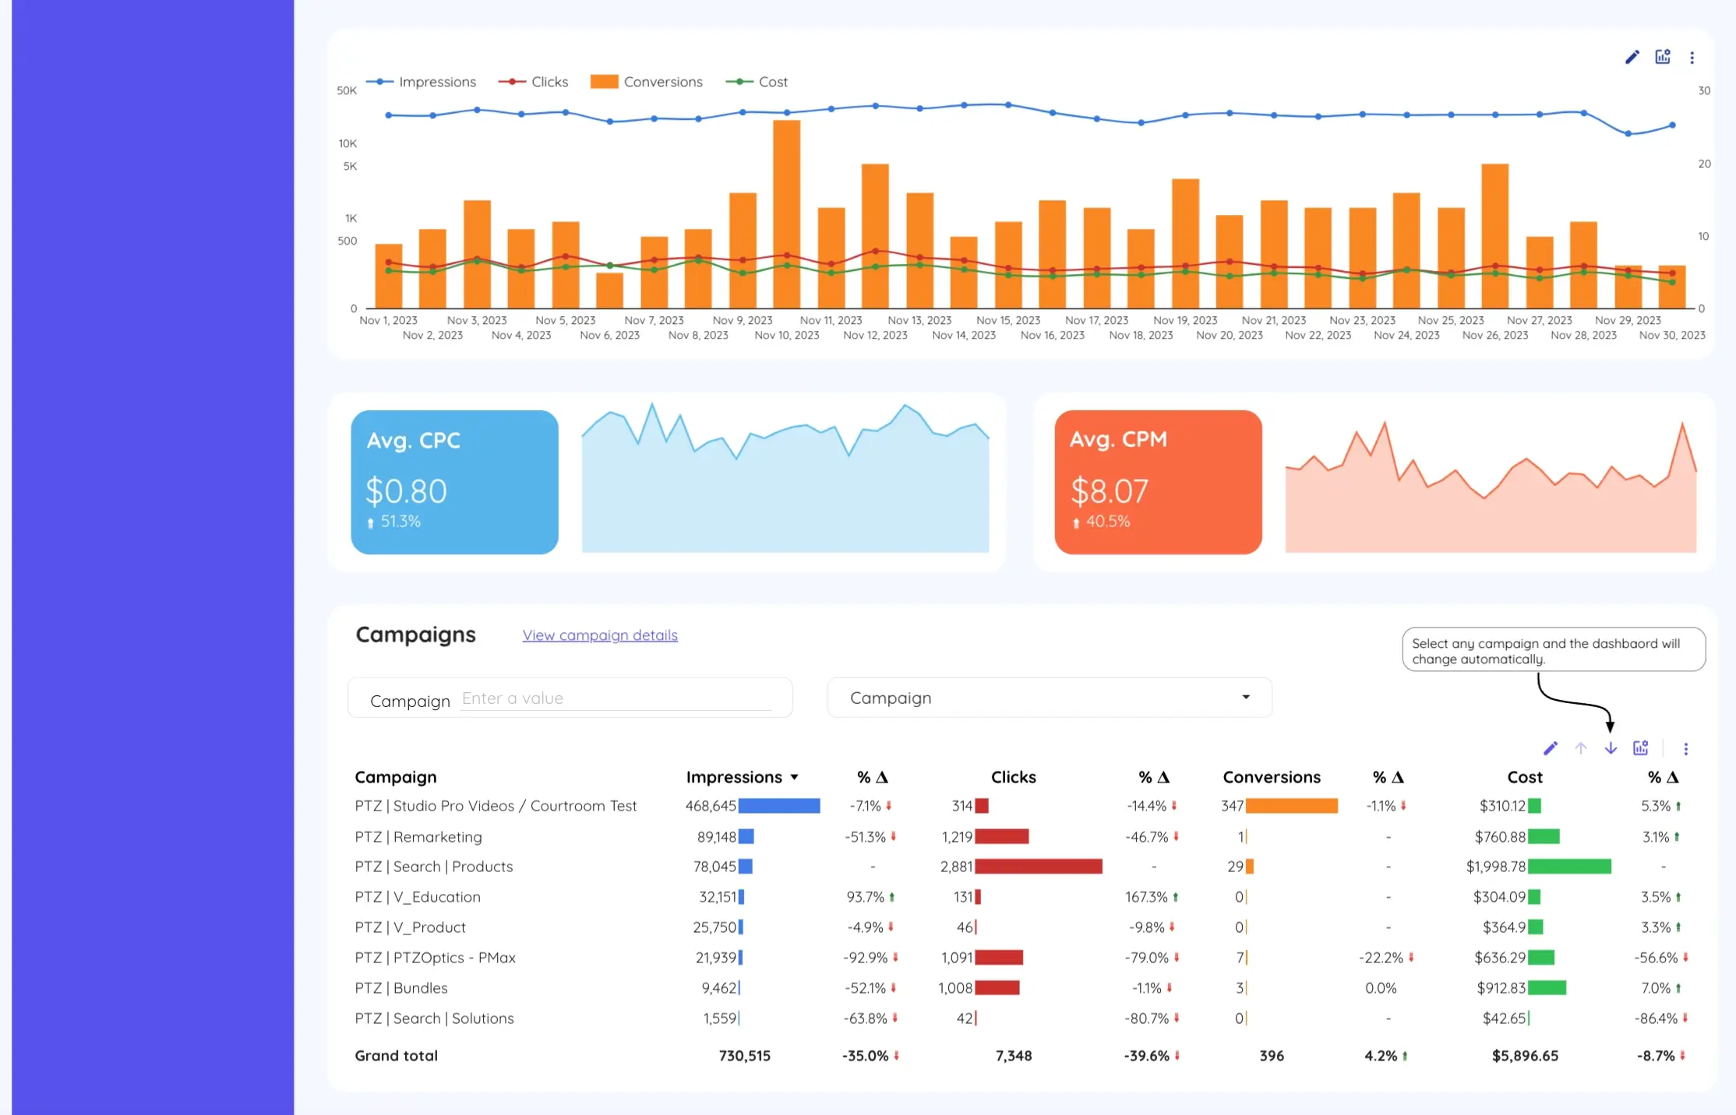
Task: Click the 1,219 Remarketing clicks cell
Action: [x=957, y=837]
